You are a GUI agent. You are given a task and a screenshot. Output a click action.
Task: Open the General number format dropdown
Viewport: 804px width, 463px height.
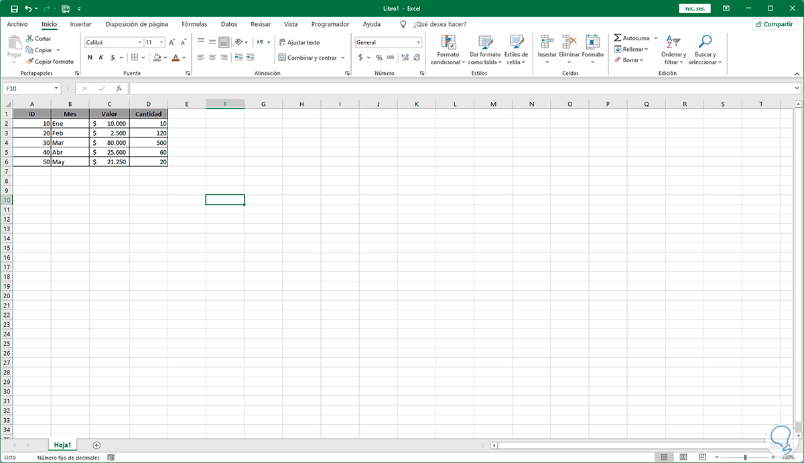pyautogui.click(x=418, y=42)
